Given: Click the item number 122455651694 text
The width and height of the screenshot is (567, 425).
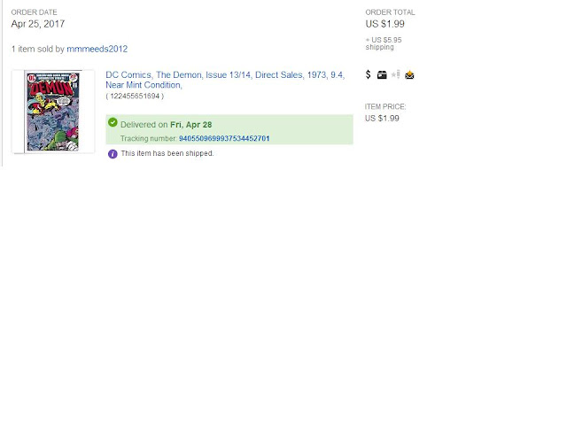Looking at the screenshot, I should (x=135, y=97).
